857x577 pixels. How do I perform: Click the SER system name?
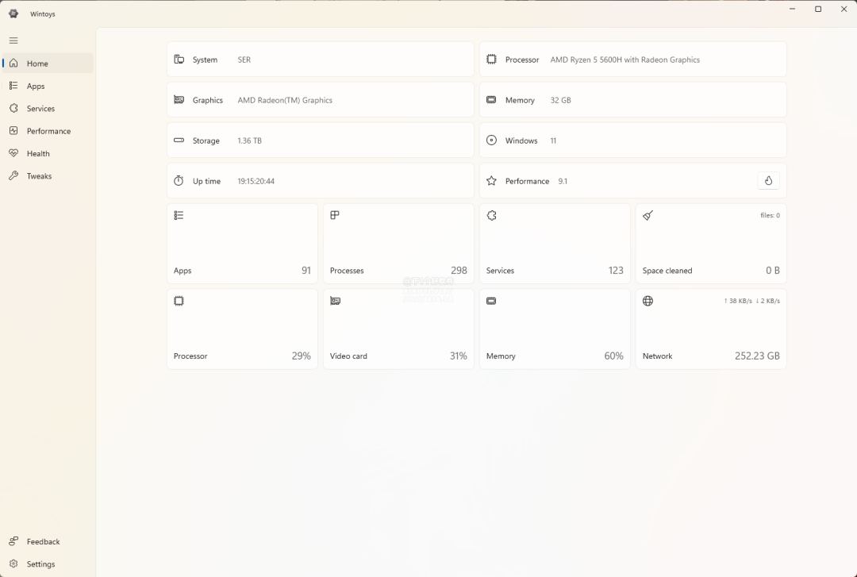pos(244,60)
